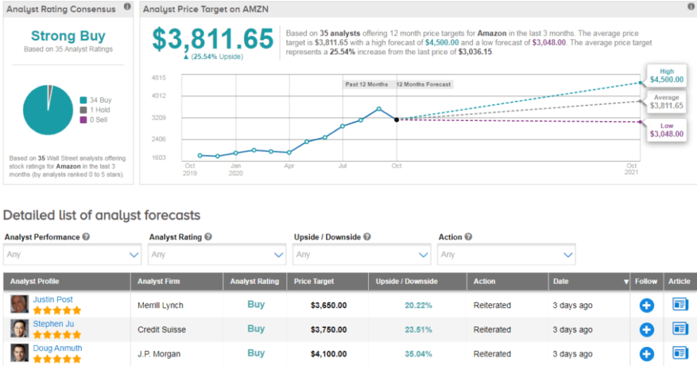This screenshot has width=697, height=366.
Task: Click Justin Post's profile photo
Action: click(x=20, y=304)
